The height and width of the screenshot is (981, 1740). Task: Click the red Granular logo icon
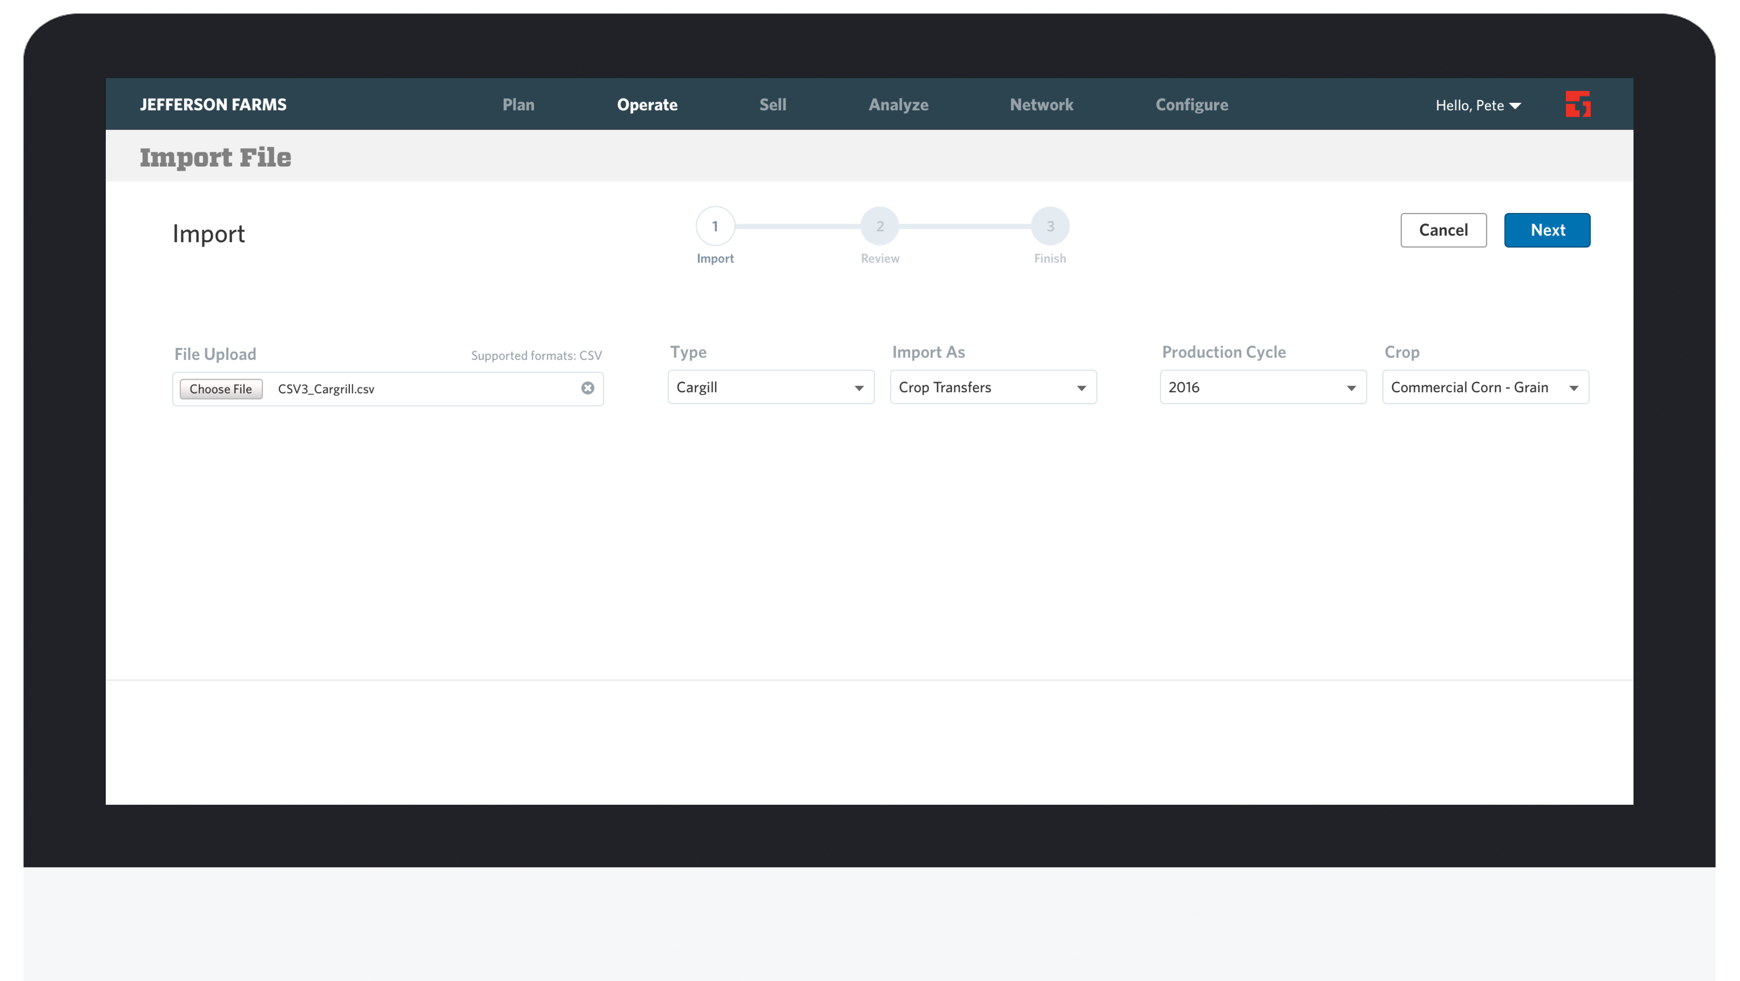coord(1578,104)
